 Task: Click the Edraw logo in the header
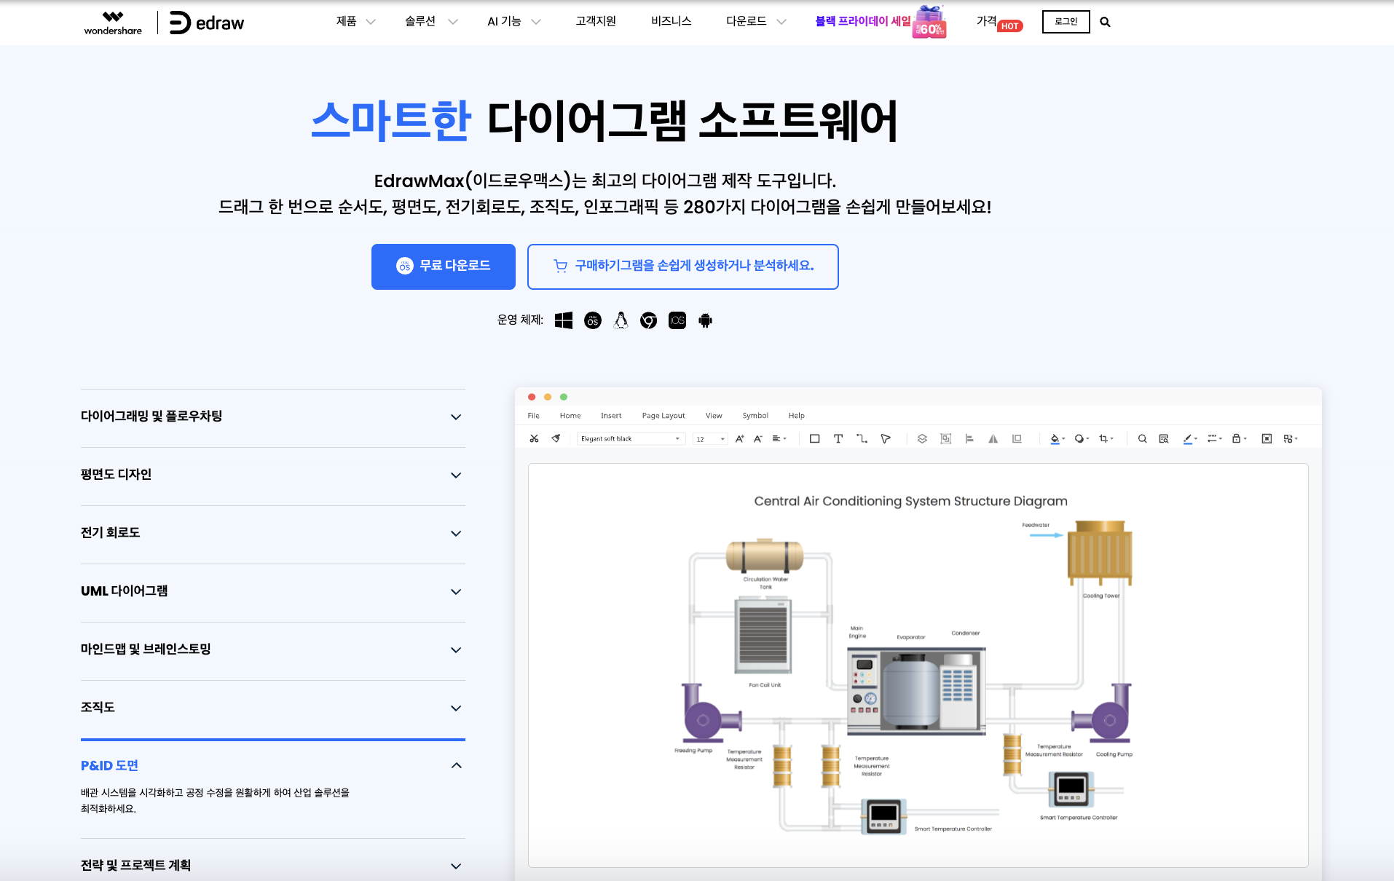tap(207, 23)
